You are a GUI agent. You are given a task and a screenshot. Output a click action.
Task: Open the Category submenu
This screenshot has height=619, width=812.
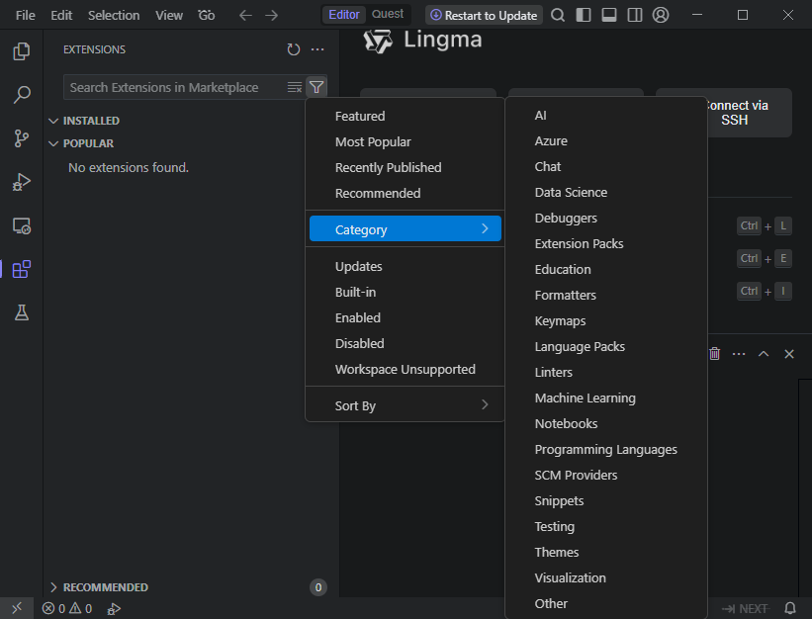[405, 228]
